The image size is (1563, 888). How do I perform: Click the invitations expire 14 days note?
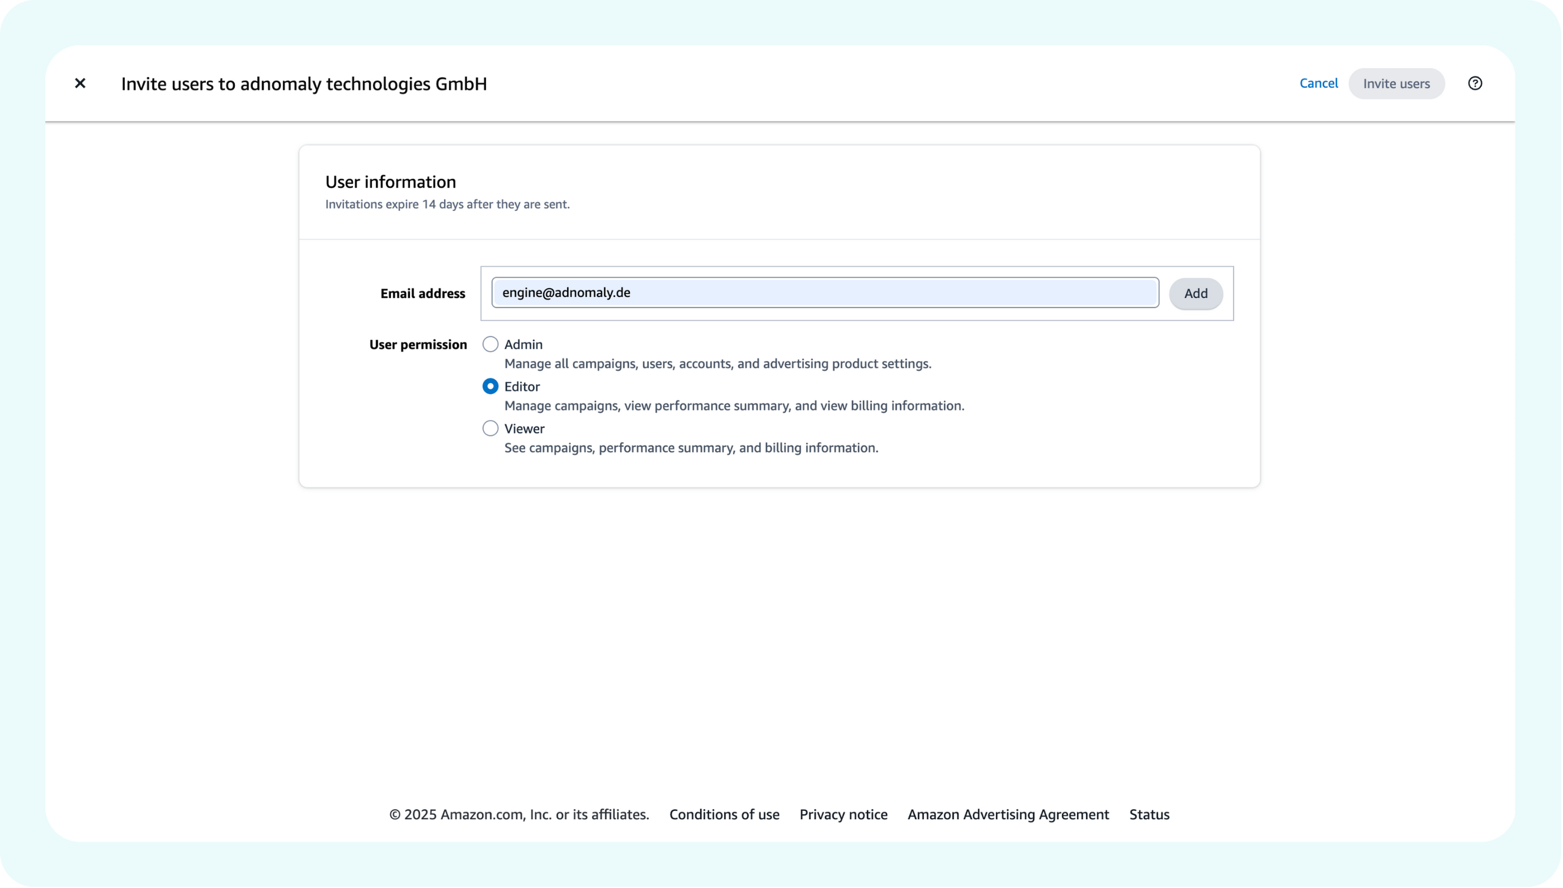[x=447, y=204]
